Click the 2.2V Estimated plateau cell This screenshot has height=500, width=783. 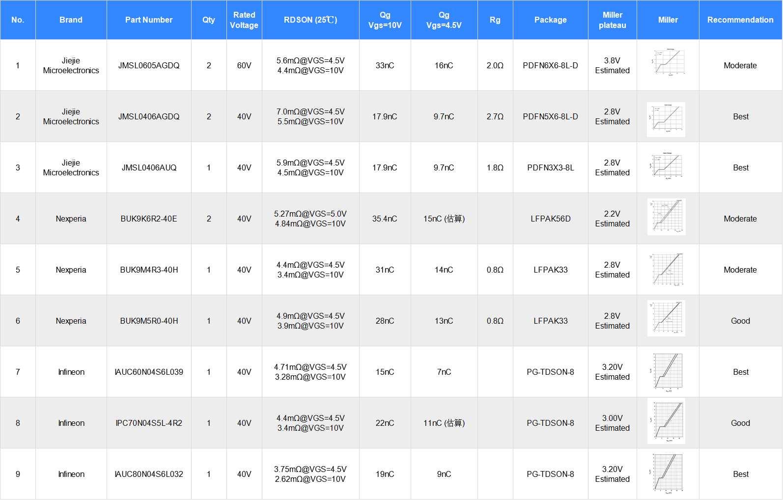pyautogui.click(x=612, y=219)
